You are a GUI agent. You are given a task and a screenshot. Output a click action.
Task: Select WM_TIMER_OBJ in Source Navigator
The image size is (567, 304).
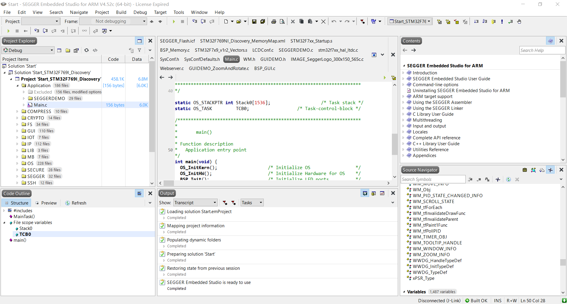(x=430, y=237)
